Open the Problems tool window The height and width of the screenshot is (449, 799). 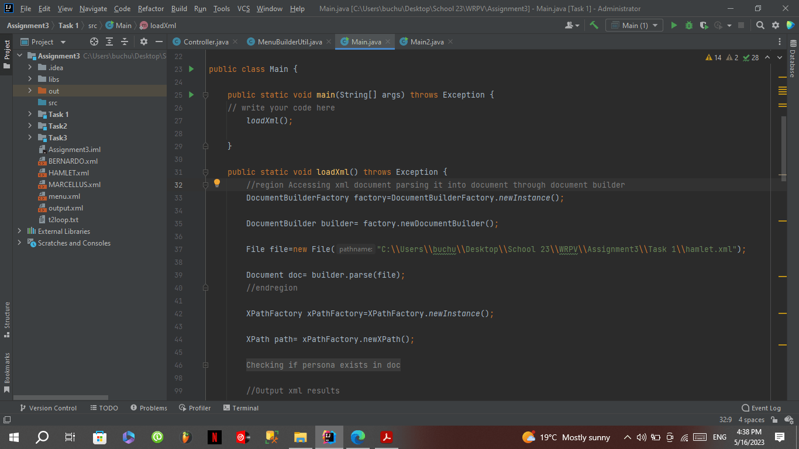coord(149,408)
